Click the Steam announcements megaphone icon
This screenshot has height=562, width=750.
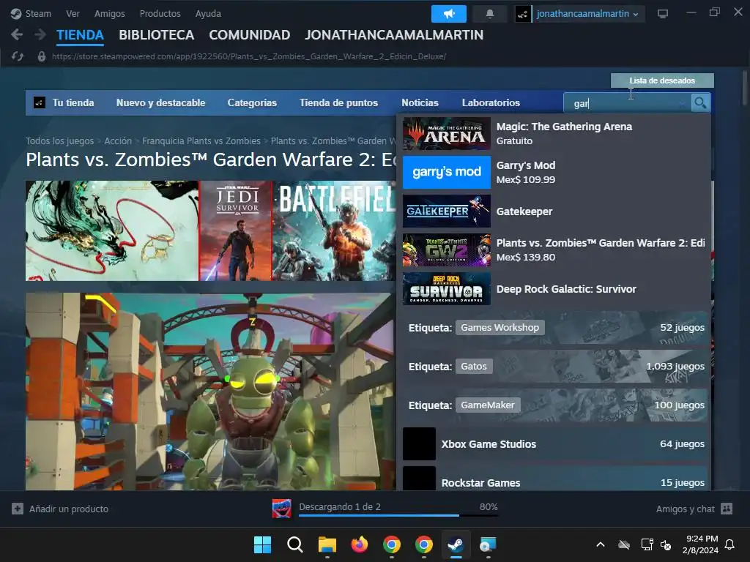point(449,14)
